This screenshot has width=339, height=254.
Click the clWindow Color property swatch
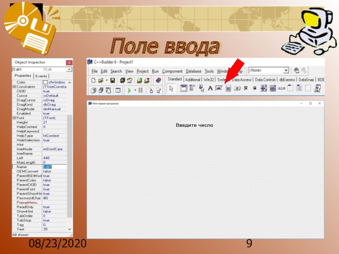pyautogui.click(x=45, y=82)
